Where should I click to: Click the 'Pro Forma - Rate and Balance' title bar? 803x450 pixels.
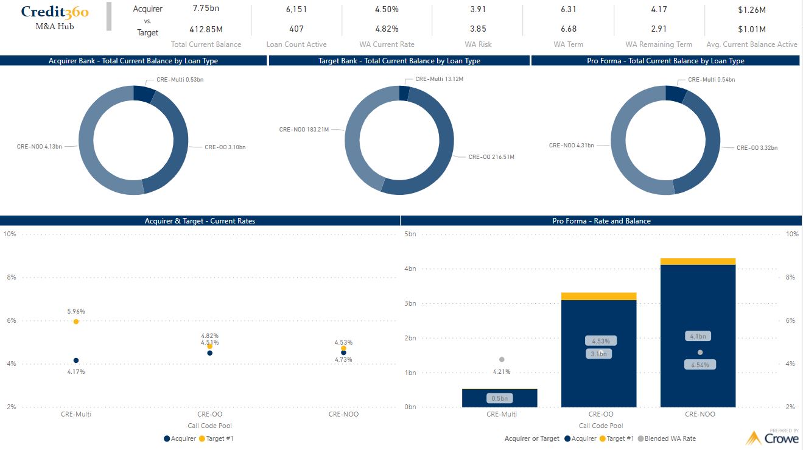[601, 220]
